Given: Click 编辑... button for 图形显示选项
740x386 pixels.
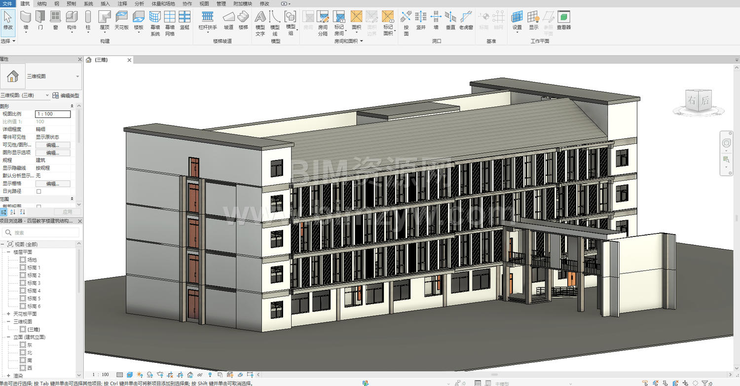Looking at the screenshot, I should point(53,153).
